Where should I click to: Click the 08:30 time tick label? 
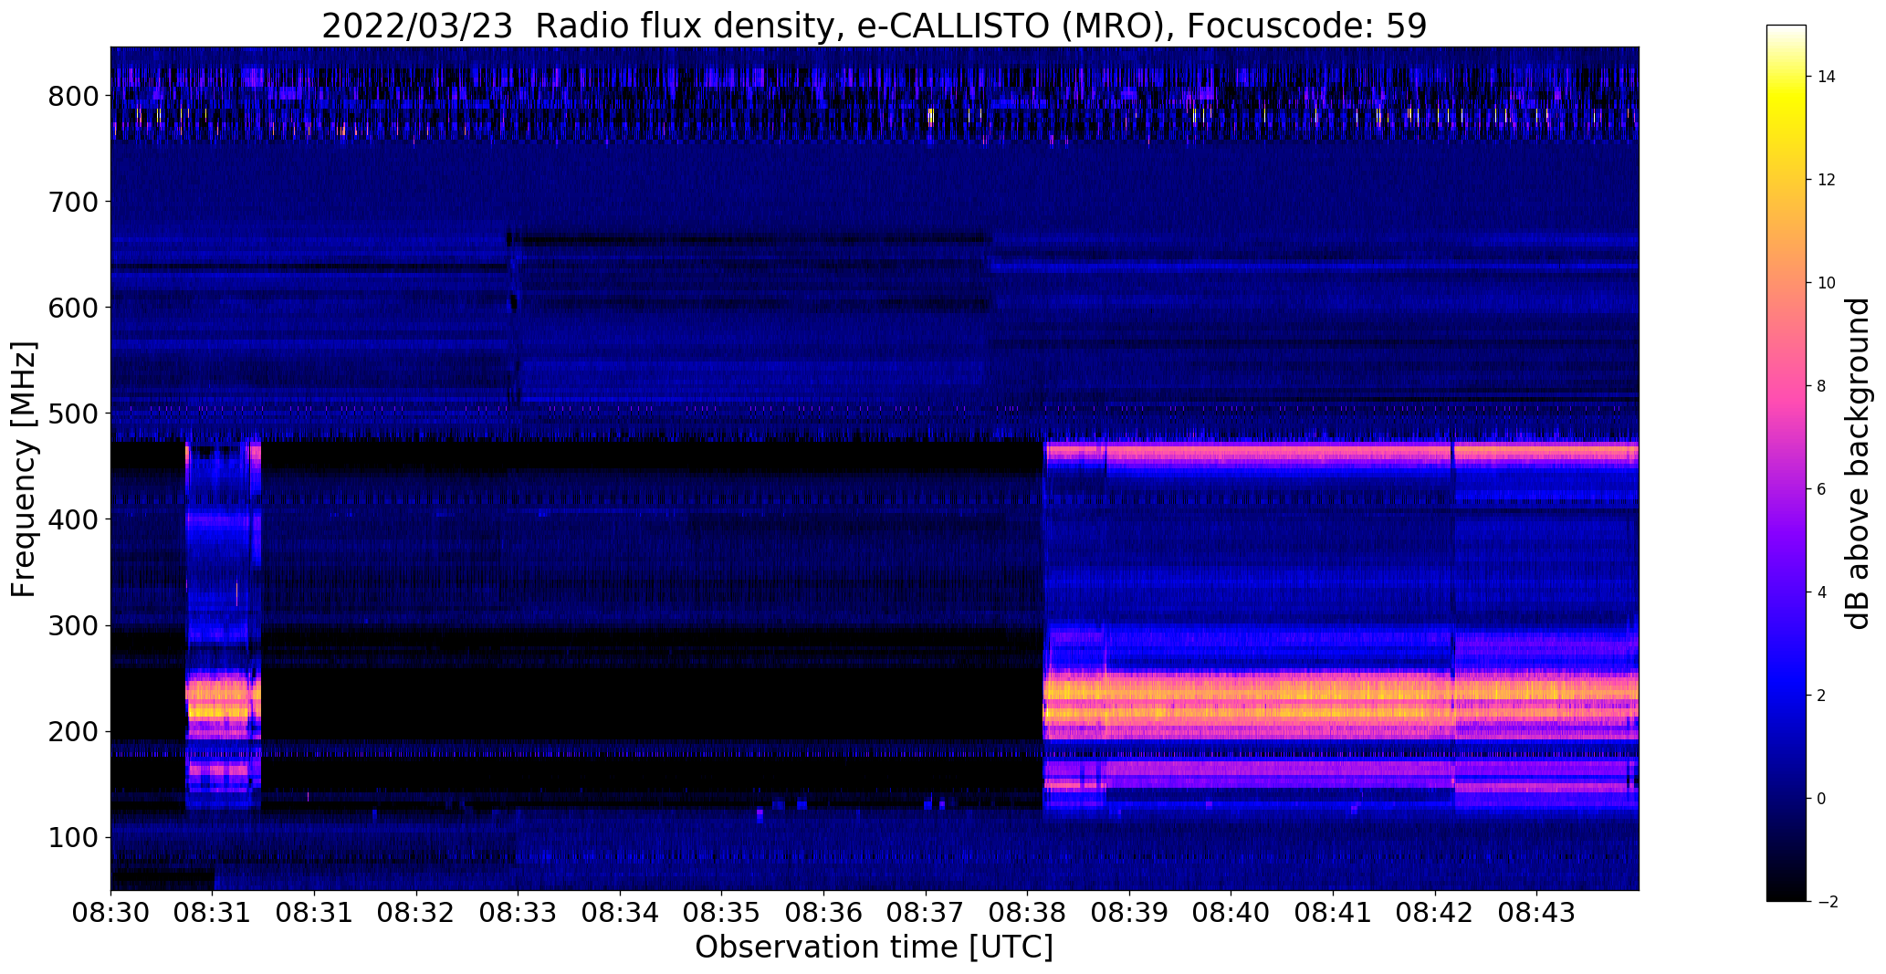tap(110, 913)
